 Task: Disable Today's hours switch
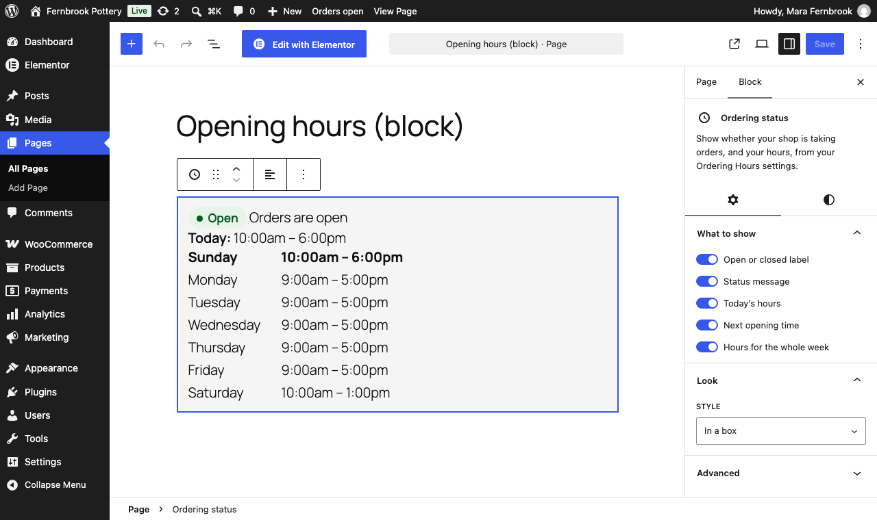click(x=707, y=303)
